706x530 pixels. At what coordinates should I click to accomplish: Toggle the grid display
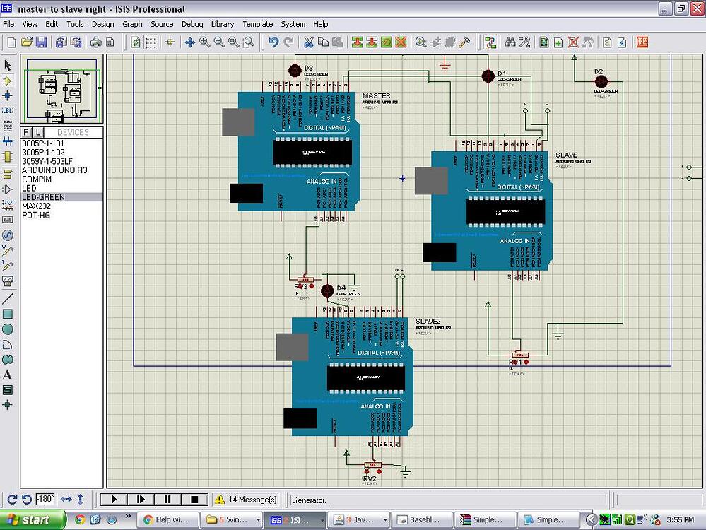[x=151, y=42]
